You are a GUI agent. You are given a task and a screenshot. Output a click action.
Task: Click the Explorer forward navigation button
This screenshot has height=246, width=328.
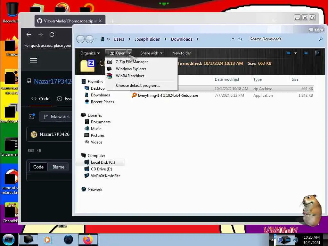tap(90, 39)
